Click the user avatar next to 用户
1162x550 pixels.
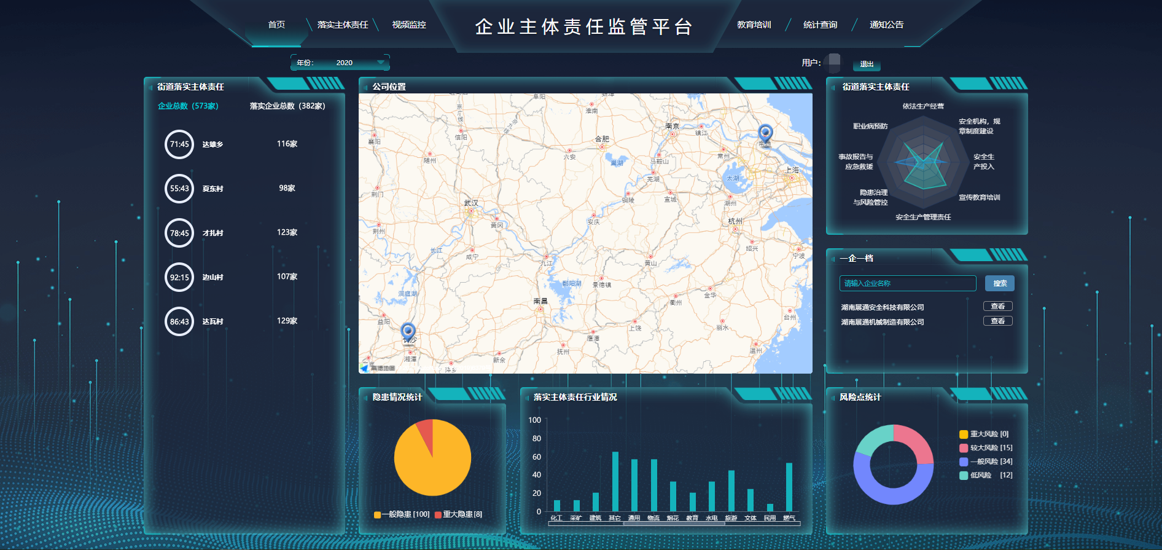[833, 63]
